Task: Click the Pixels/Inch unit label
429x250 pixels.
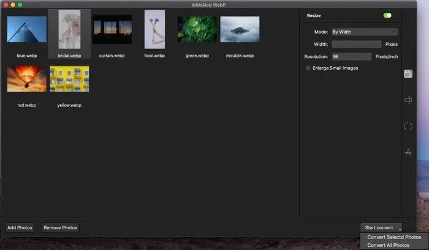Action: [x=387, y=56]
